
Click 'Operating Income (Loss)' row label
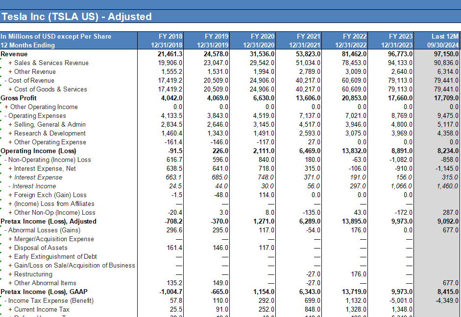(38, 151)
